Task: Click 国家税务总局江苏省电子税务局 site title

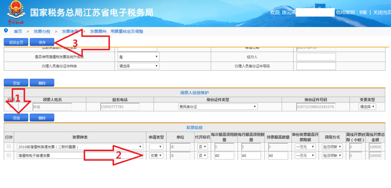Action: click(x=92, y=12)
